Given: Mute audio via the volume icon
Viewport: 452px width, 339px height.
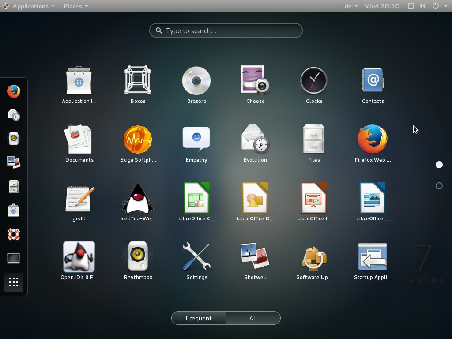Looking at the screenshot, I should (422, 6).
